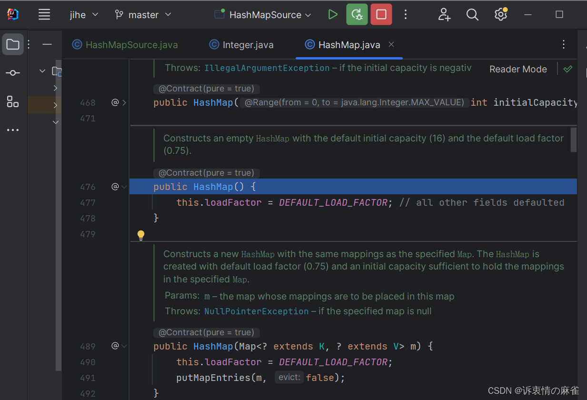Click the green inspection checkmark widget
587x400 pixels.
pyautogui.click(x=568, y=69)
